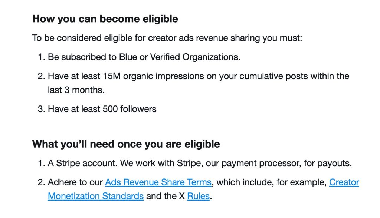The height and width of the screenshot is (218, 380).
Task: Click "What you'll need once you are eligible" heading
Action: click(x=126, y=144)
